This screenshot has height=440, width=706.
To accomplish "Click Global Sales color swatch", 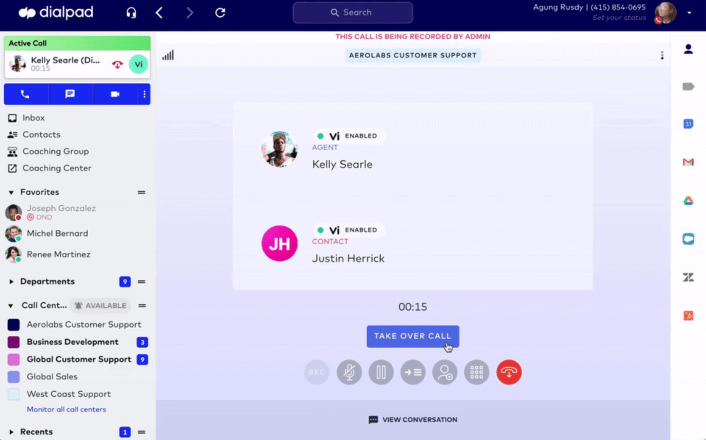I will 13,377.
